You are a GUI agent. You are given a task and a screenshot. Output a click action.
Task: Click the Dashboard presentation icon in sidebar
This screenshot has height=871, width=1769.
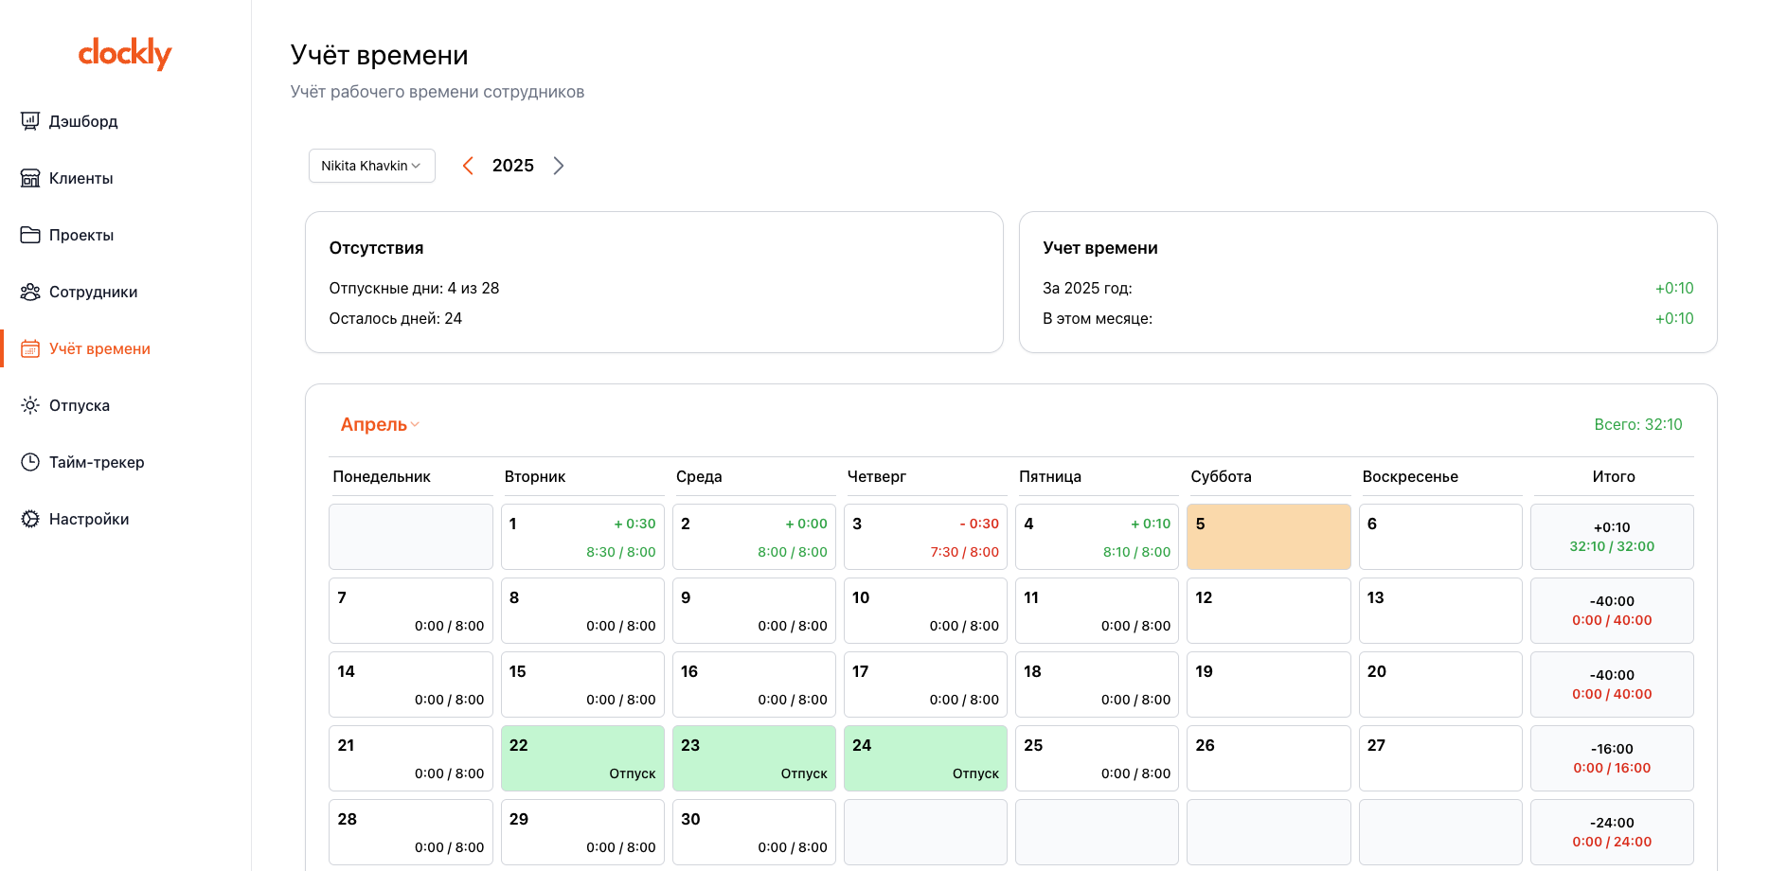point(30,121)
